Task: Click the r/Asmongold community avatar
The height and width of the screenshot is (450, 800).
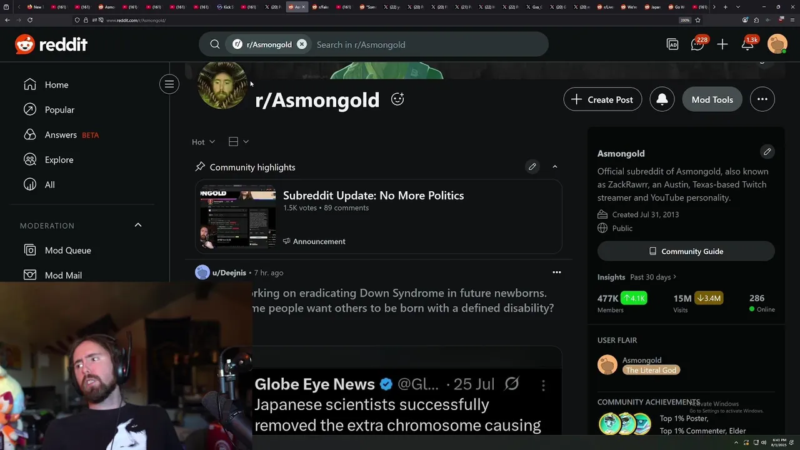Action: 222,86
